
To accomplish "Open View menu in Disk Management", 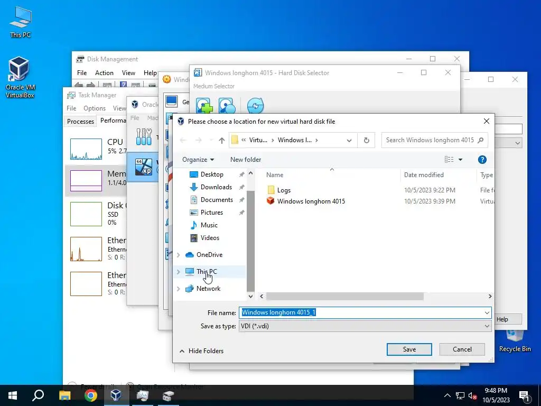I will pyautogui.click(x=128, y=73).
